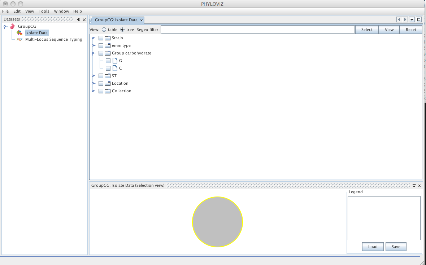Select the table view radio button
Screen dimensions: 426x265
(x=104, y=30)
